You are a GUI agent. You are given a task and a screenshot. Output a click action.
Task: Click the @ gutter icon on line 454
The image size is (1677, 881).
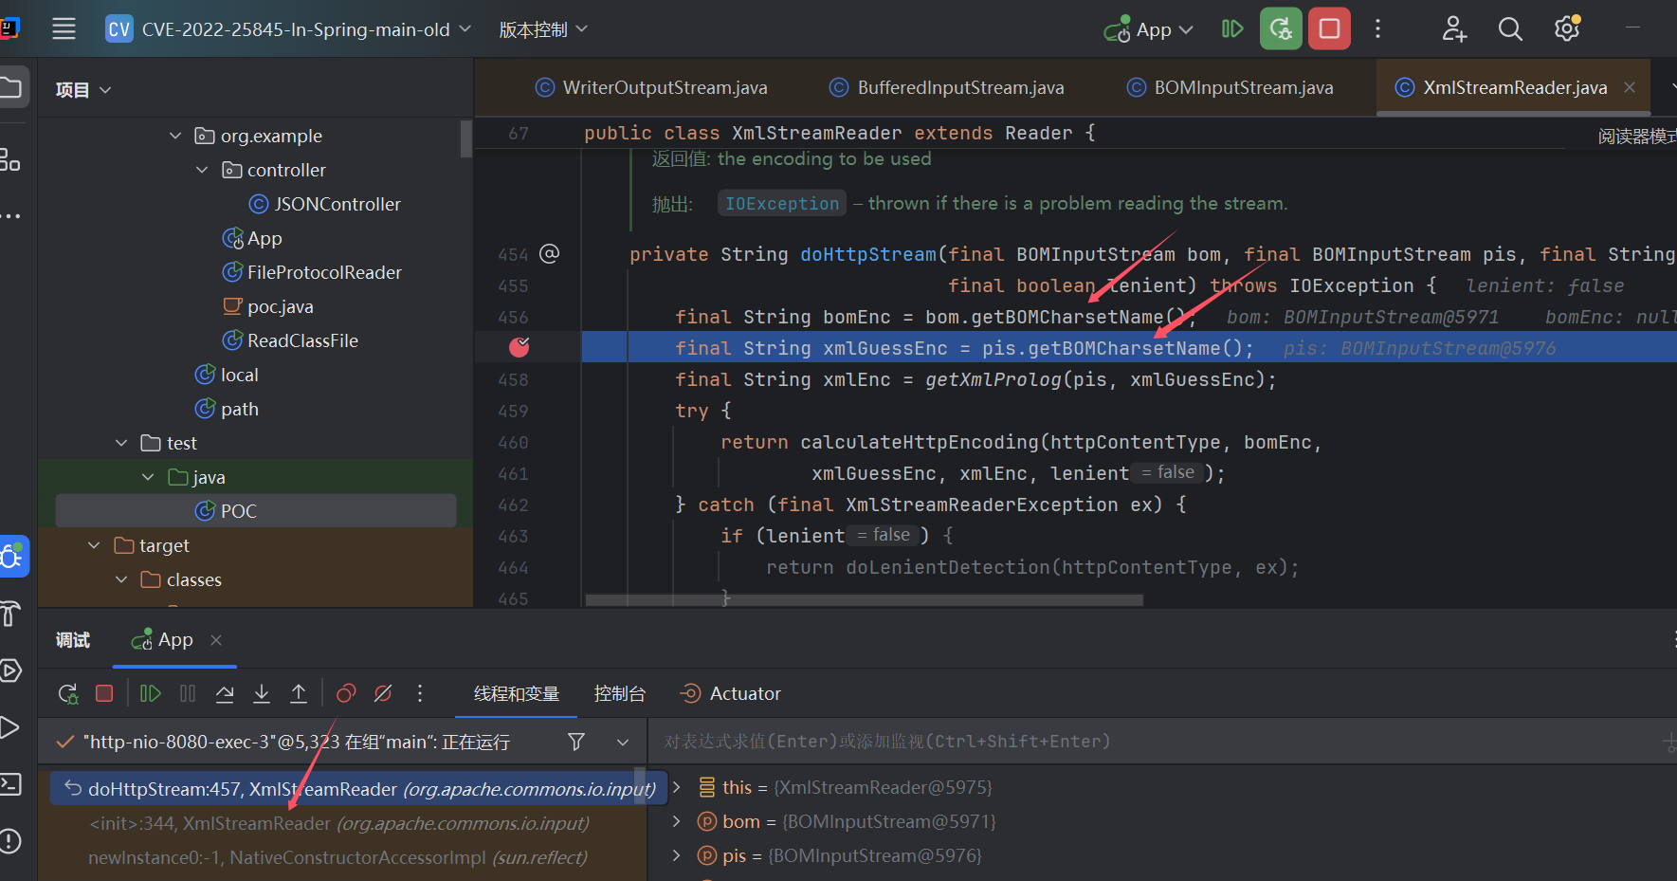pos(550,253)
